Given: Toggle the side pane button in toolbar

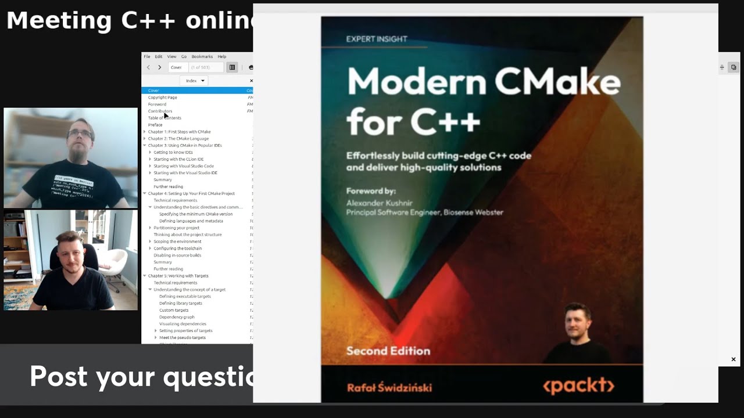Looking at the screenshot, I should tap(232, 67).
